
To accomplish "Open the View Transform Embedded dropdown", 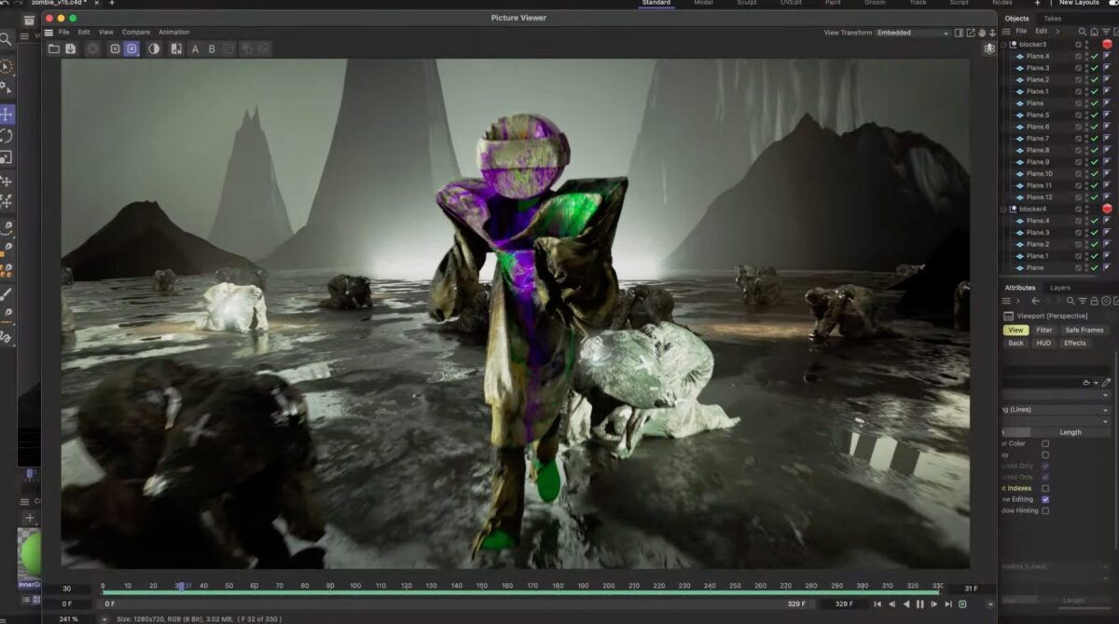I will [x=912, y=33].
